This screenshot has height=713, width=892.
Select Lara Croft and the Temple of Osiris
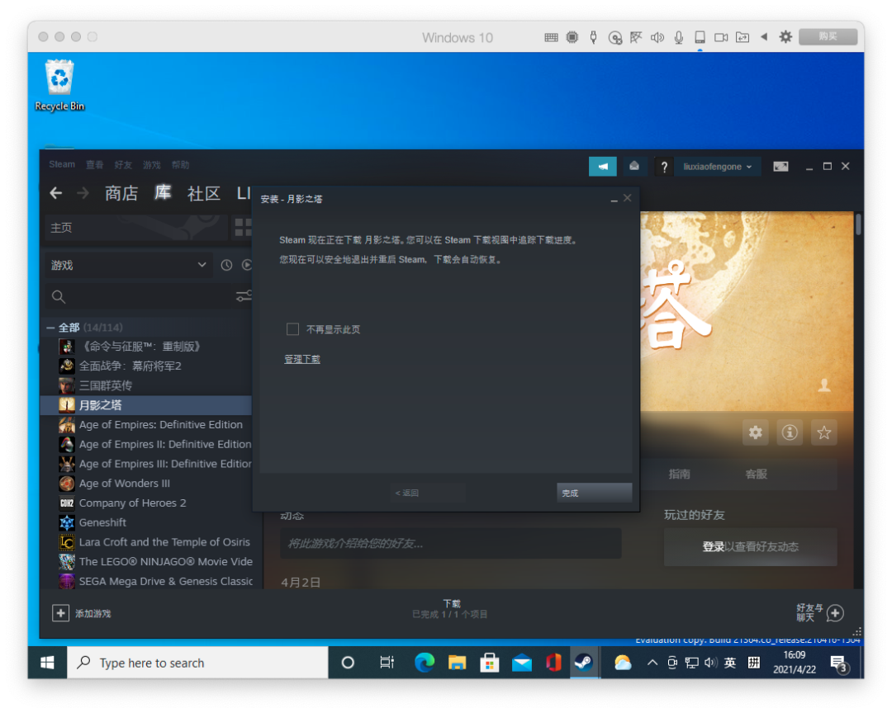tap(148, 542)
